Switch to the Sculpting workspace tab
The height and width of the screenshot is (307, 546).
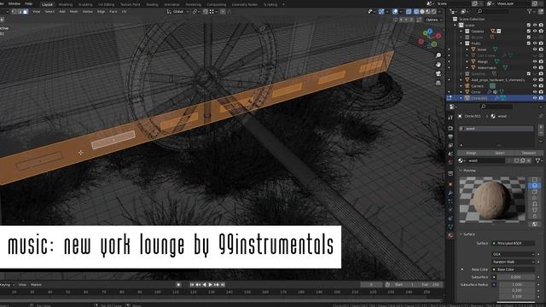point(85,4)
